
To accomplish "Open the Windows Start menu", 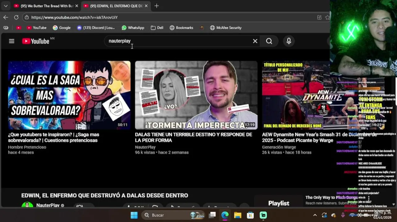I will coord(134,215).
